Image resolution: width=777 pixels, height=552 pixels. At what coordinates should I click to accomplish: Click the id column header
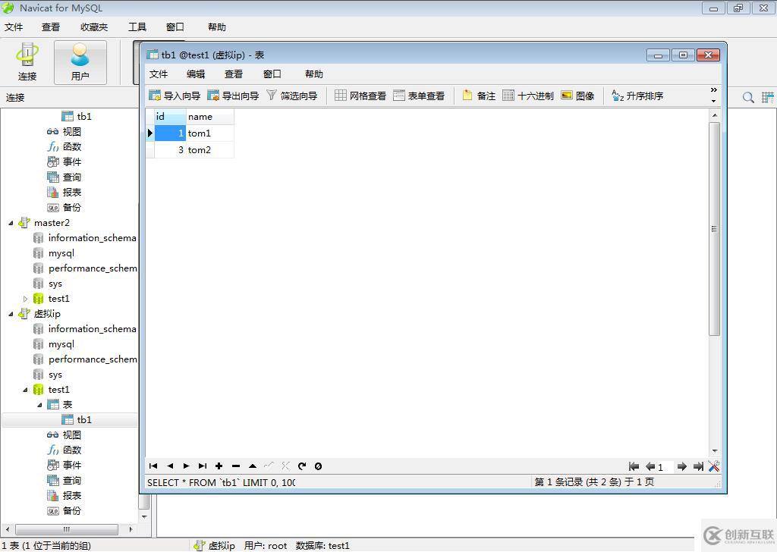pyautogui.click(x=171, y=117)
